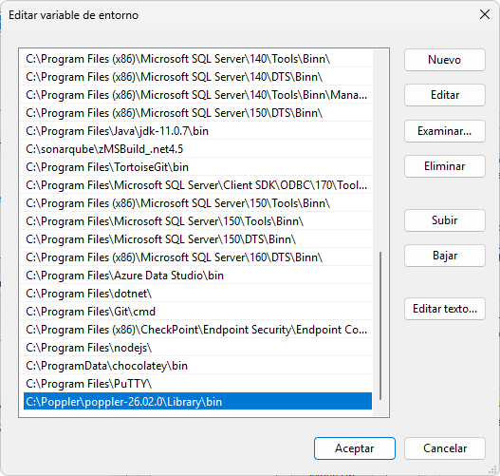This screenshot has width=500, height=476.
Task: Select the highlighted Poppler\poppler-26.02.0\Library\bin entry
Action: 197,402
